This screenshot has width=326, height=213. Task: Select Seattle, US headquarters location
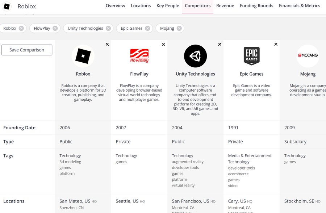pyautogui.click(x=127, y=201)
